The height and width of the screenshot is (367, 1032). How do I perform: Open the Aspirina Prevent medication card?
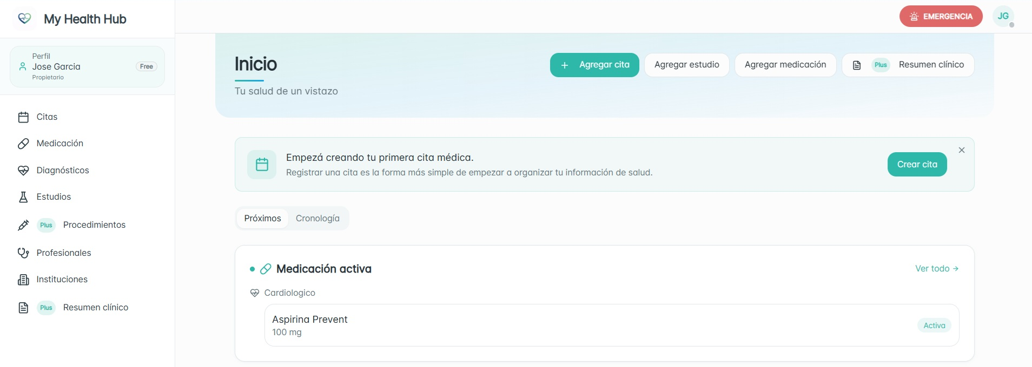click(612, 325)
